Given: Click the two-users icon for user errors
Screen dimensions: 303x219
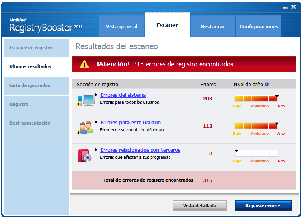Looking at the screenshot, I should pyautogui.click(x=85, y=128).
